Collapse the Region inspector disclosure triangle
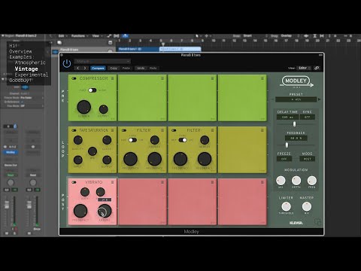 3,36
